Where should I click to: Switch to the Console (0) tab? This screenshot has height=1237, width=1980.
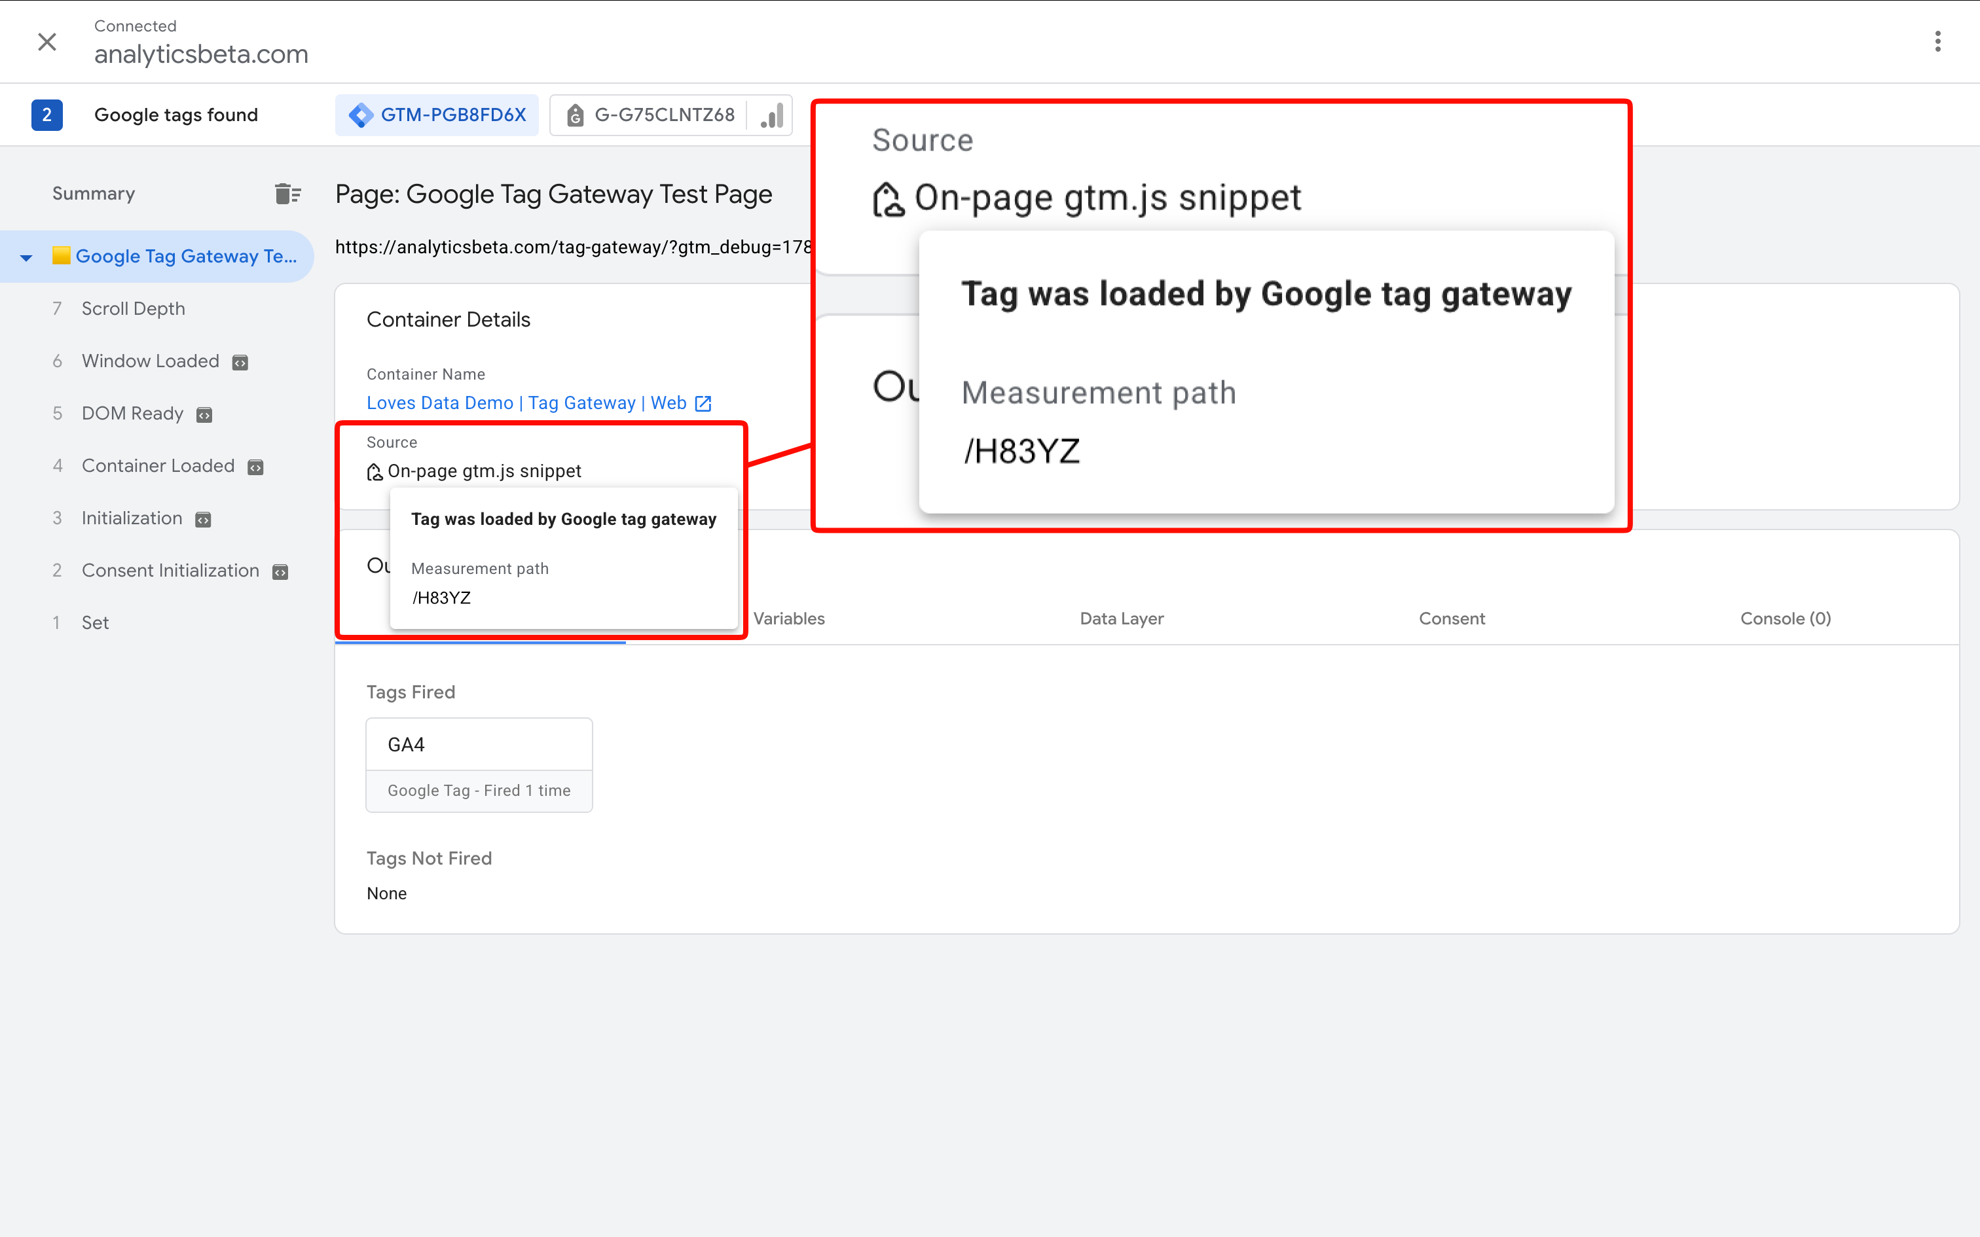click(1786, 618)
